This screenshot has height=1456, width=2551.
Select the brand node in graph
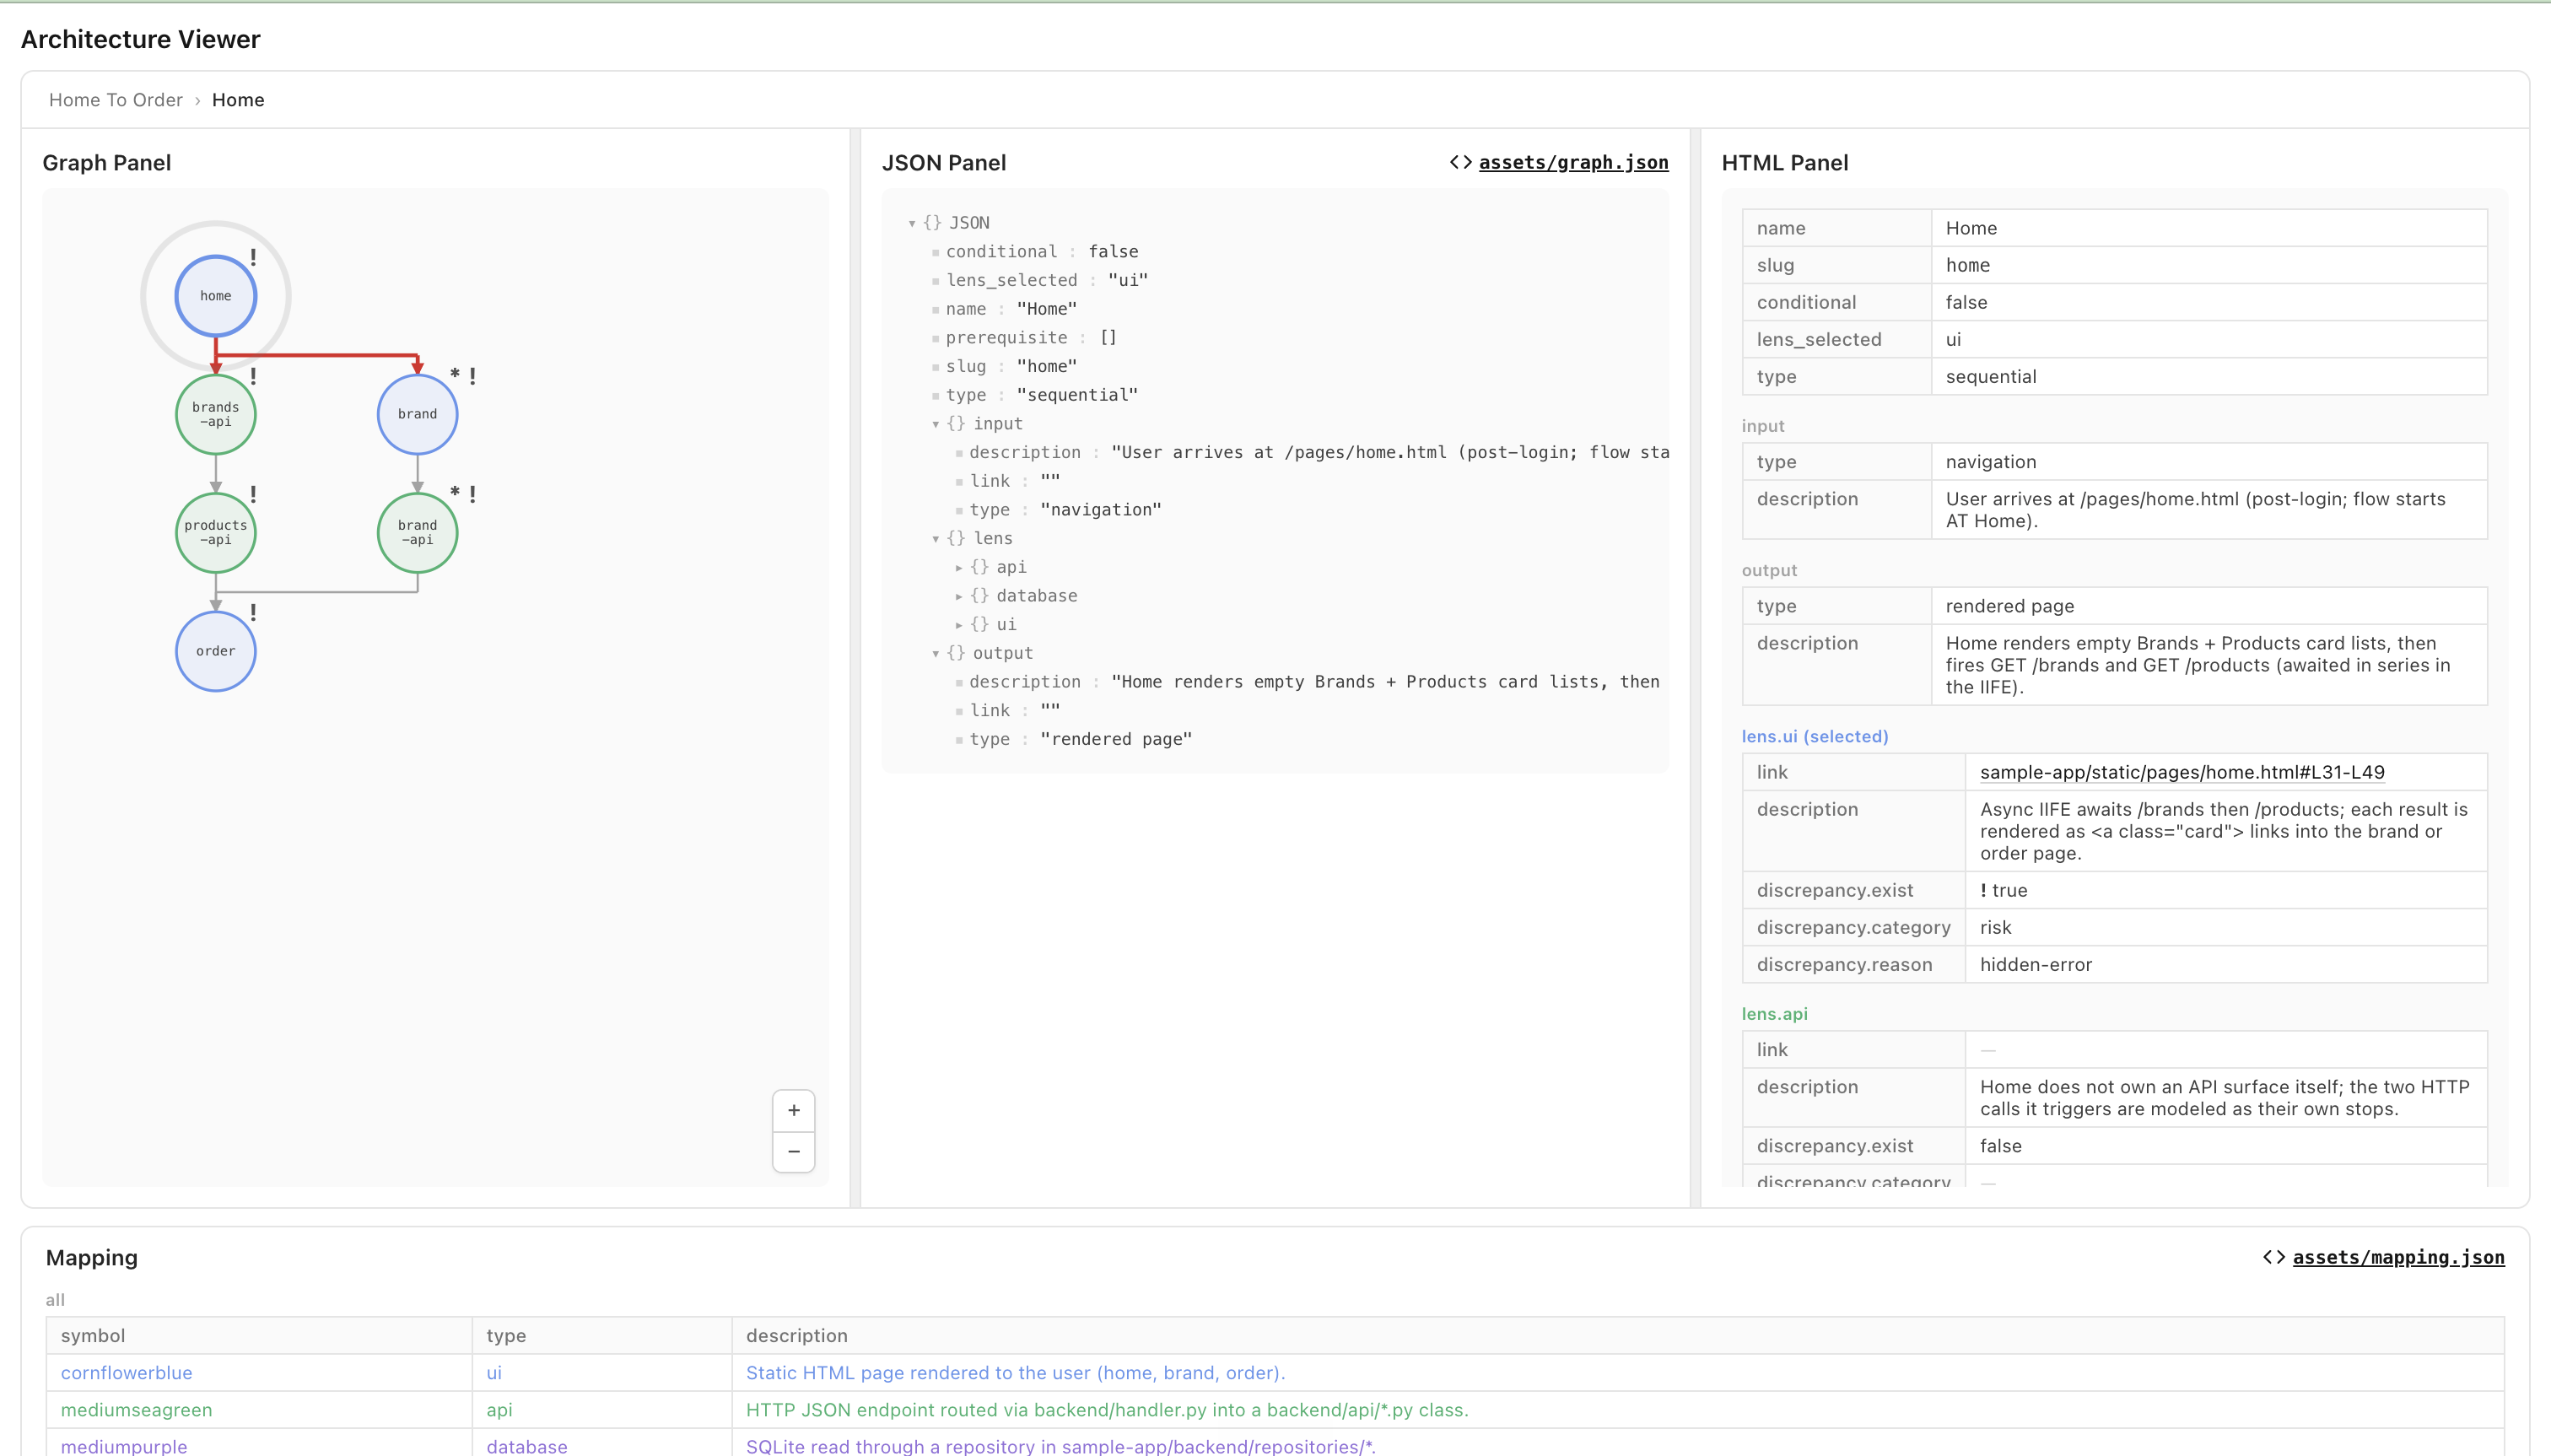(417, 414)
